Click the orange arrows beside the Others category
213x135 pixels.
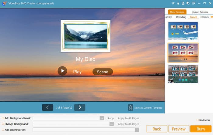[212, 17]
